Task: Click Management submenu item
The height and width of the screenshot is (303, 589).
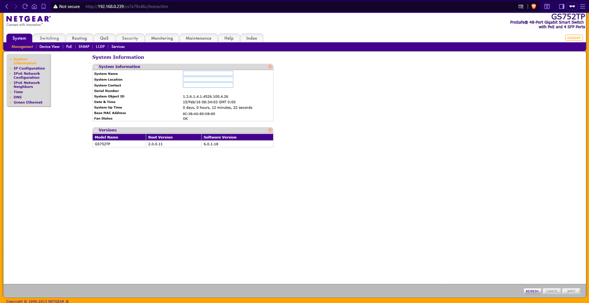Action: click(22, 47)
